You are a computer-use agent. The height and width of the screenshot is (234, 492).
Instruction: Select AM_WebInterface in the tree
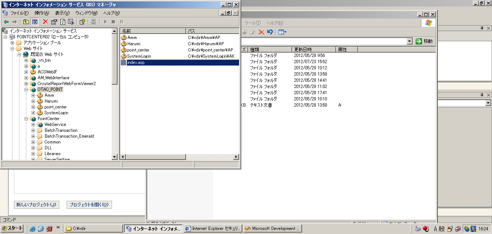pos(53,78)
